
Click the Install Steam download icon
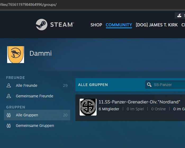click(179, 16)
